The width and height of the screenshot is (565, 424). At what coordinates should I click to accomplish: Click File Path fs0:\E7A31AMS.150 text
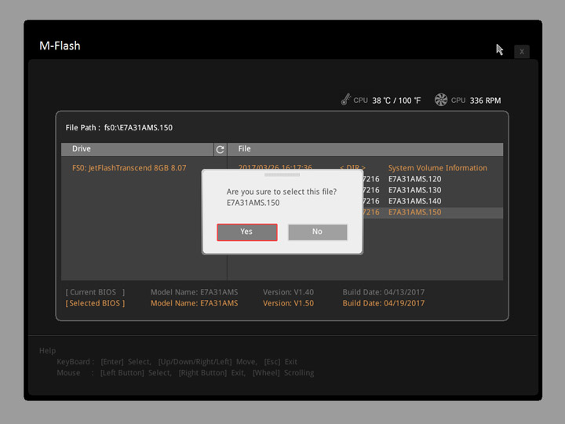[119, 128]
